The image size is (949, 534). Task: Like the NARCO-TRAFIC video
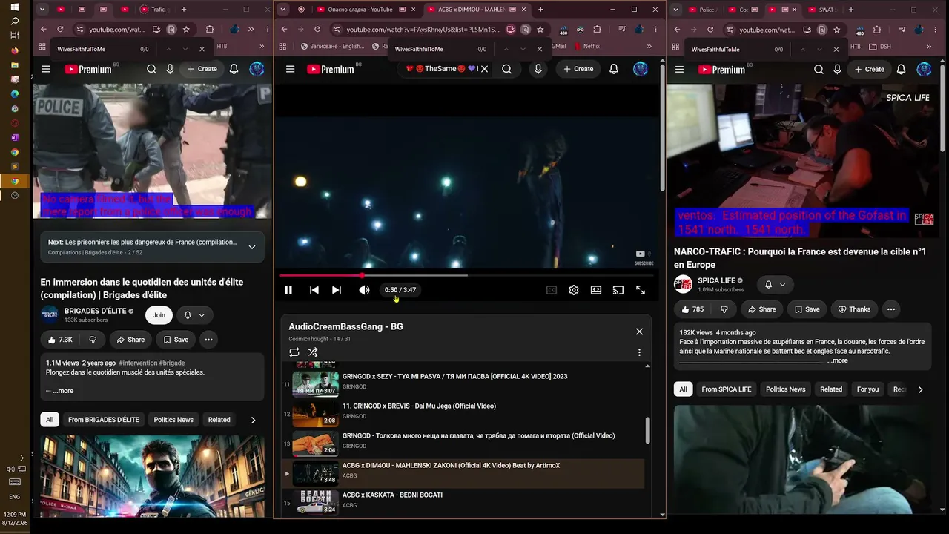(692, 309)
